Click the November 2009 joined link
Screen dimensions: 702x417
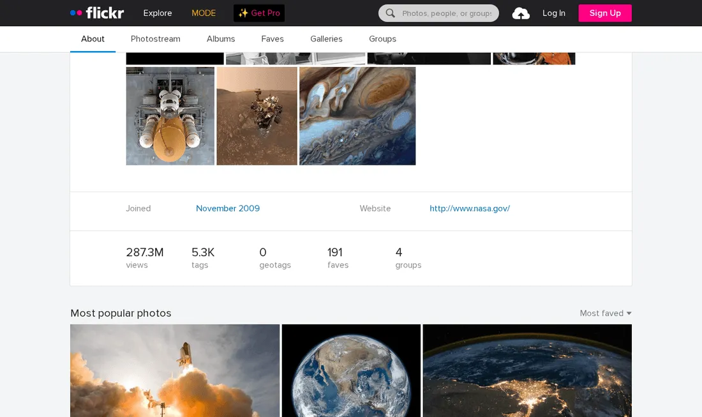(x=228, y=208)
